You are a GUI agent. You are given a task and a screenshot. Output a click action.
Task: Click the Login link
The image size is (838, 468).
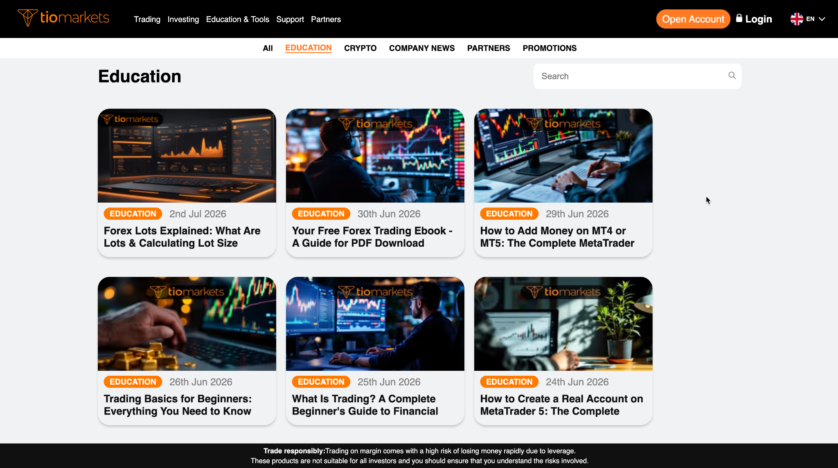[x=758, y=19]
